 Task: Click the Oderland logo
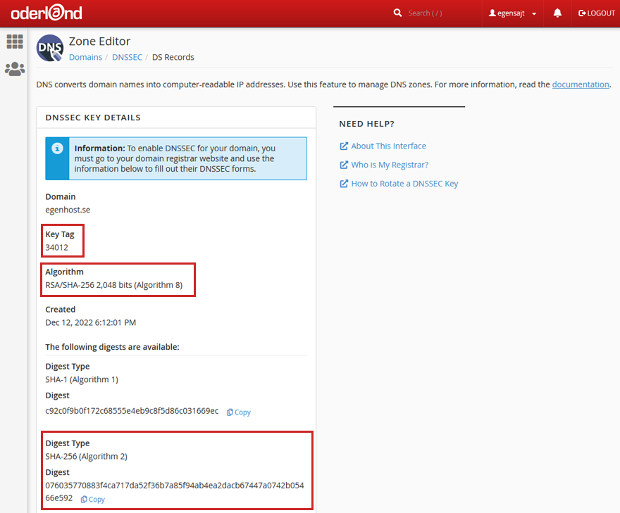tap(46, 13)
